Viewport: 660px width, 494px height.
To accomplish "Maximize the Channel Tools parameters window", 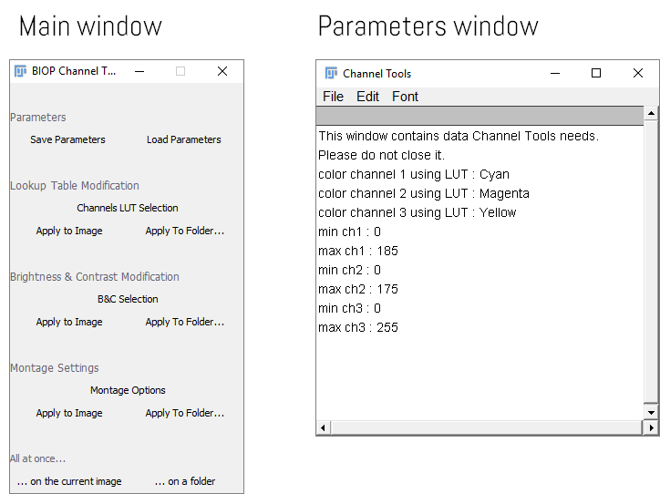I will 596,74.
